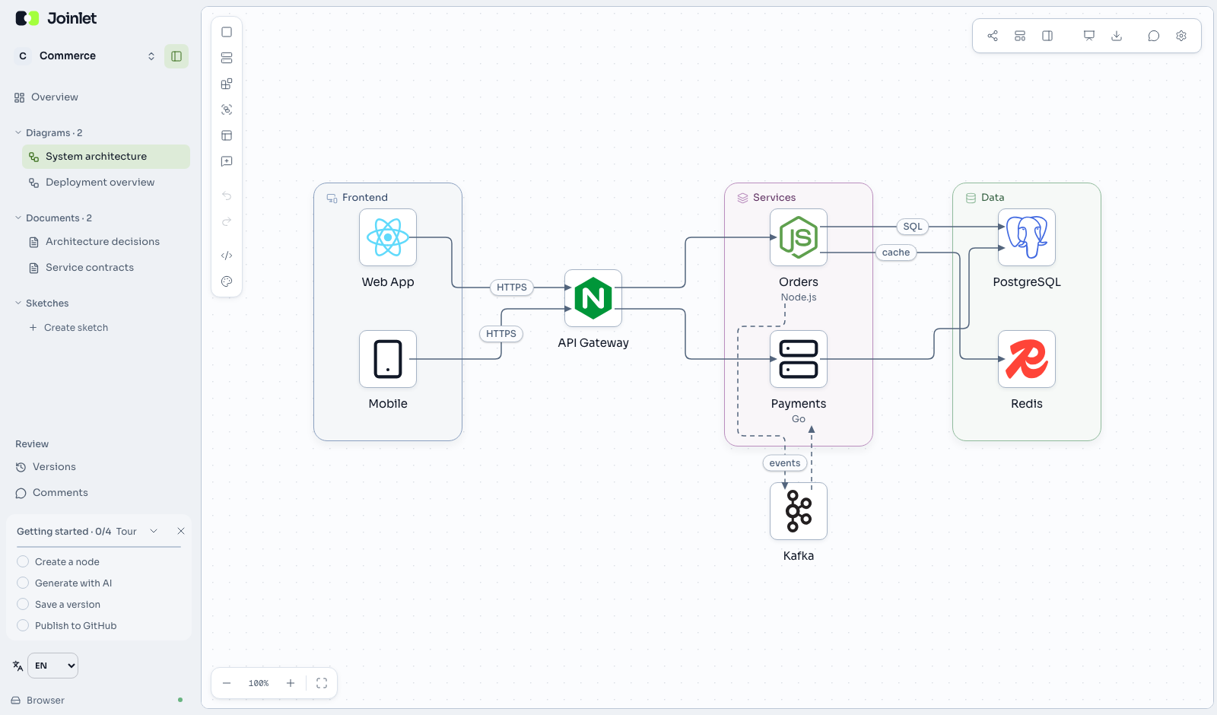The image size is (1217, 715).
Task: Click the 100% zoom level
Action: click(259, 683)
